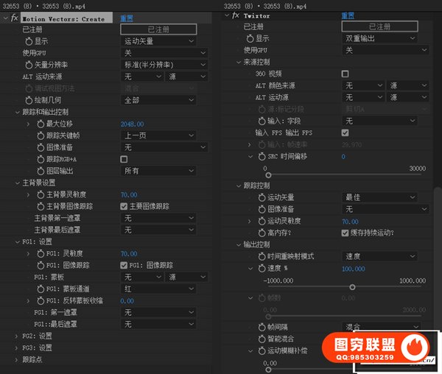Screen dimensions: 442x374
Task: Check the 360 视频 checkbox
Action: [x=345, y=74]
